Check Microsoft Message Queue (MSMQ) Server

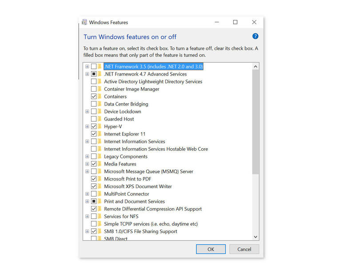click(x=94, y=171)
